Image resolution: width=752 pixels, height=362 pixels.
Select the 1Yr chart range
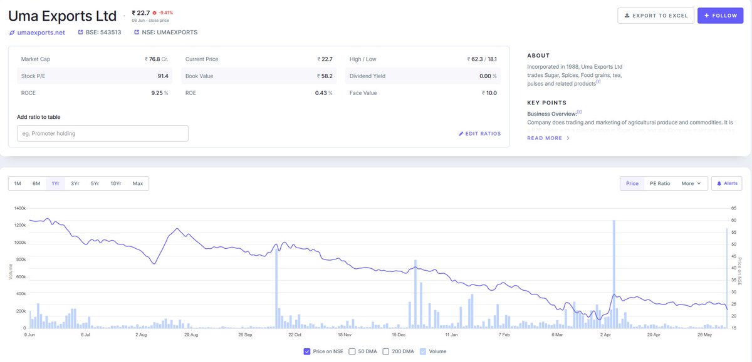pyautogui.click(x=56, y=183)
